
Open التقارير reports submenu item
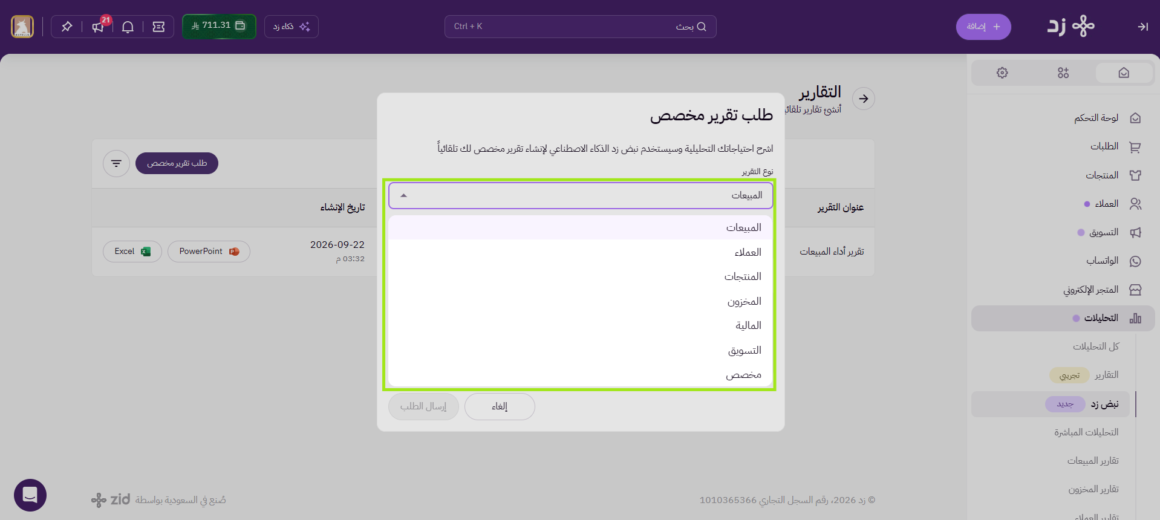pyautogui.click(x=1107, y=375)
